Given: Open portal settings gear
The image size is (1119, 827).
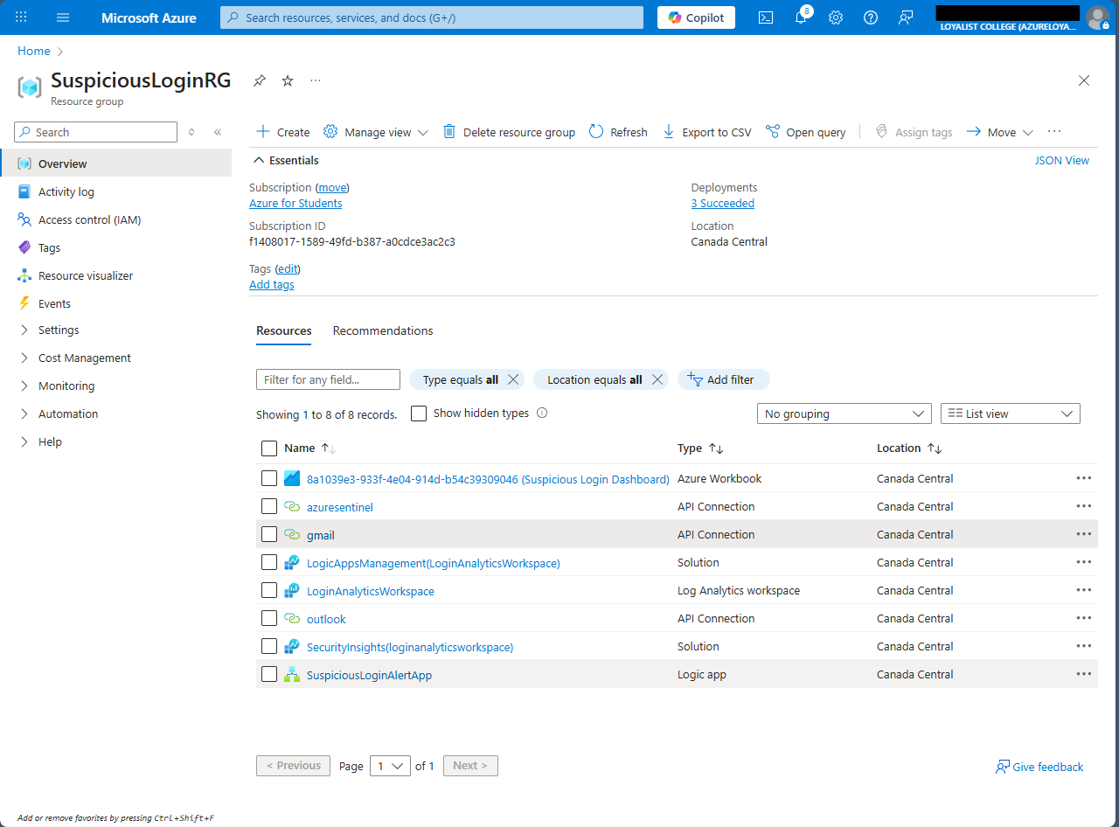Looking at the screenshot, I should coord(836,17).
